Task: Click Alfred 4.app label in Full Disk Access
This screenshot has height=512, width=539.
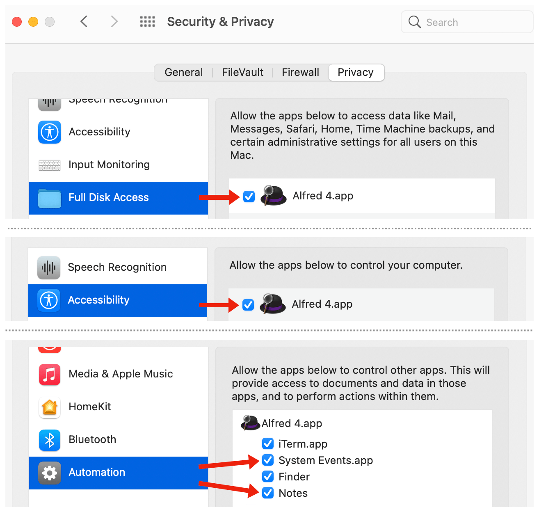Action: [323, 196]
